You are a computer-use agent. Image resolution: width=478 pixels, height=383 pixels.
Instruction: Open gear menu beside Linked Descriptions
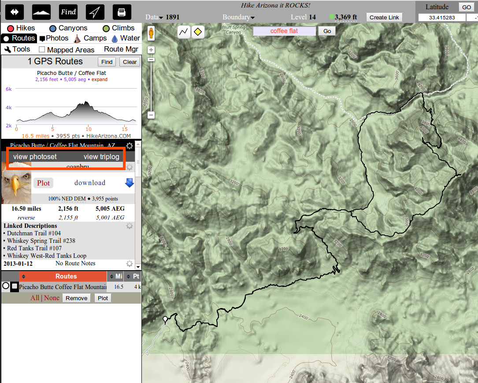130,226
